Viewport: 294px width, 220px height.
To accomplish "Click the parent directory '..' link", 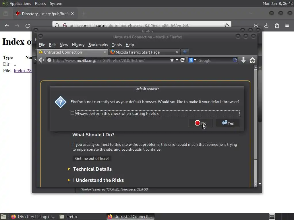I will point(15,64).
